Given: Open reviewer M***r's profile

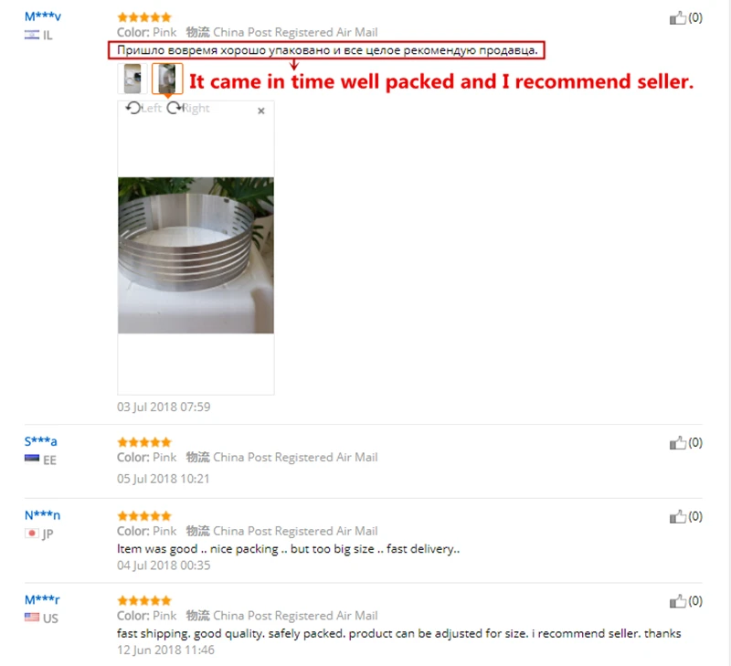Looking at the screenshot, I should [42, 599].
